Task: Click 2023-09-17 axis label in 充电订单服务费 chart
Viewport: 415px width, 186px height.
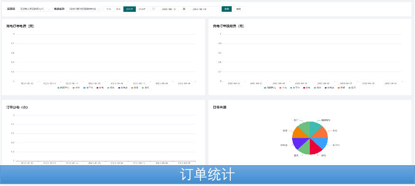Action: [346, 83]
